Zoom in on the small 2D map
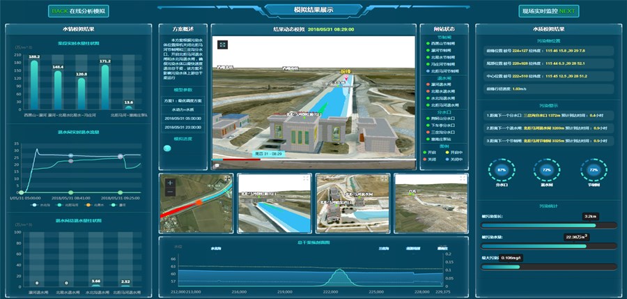 pyautogui.click(x=170, y=182)
